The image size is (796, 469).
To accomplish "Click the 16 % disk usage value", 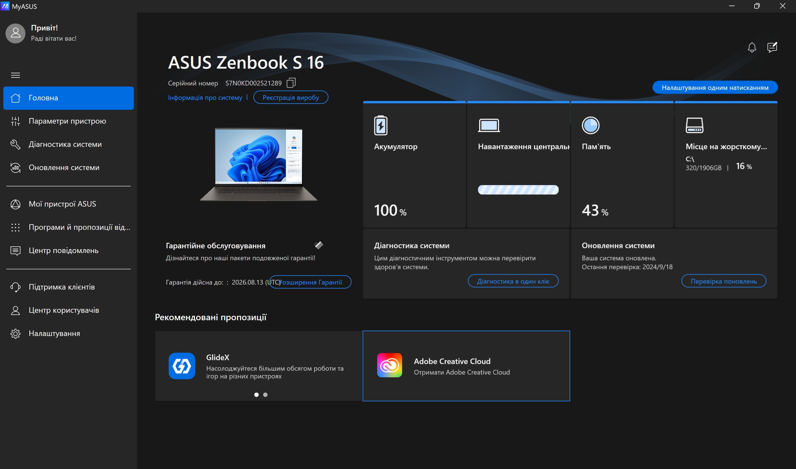I will (x=744, y=166).
